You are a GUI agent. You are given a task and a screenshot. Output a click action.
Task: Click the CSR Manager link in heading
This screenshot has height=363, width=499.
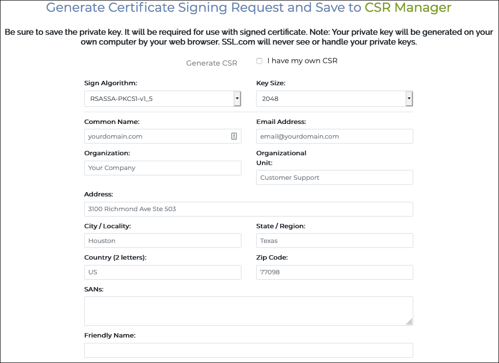[408, 7]
